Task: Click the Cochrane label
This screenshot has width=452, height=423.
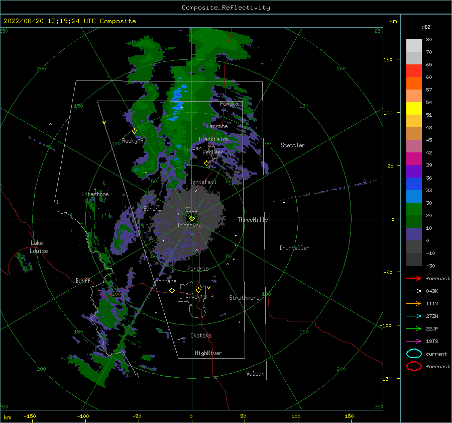Action: [x=164, y=281]
